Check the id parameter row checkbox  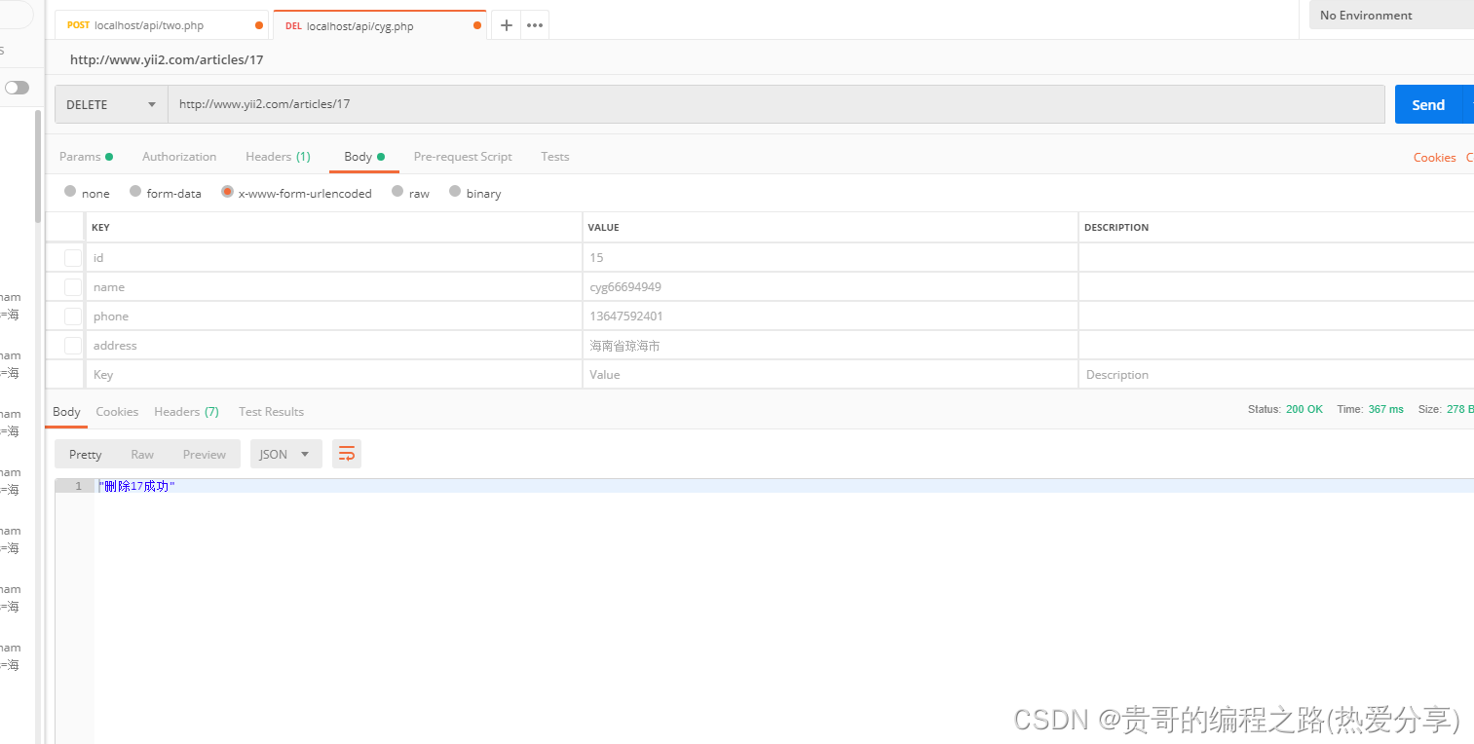(73, 258)
